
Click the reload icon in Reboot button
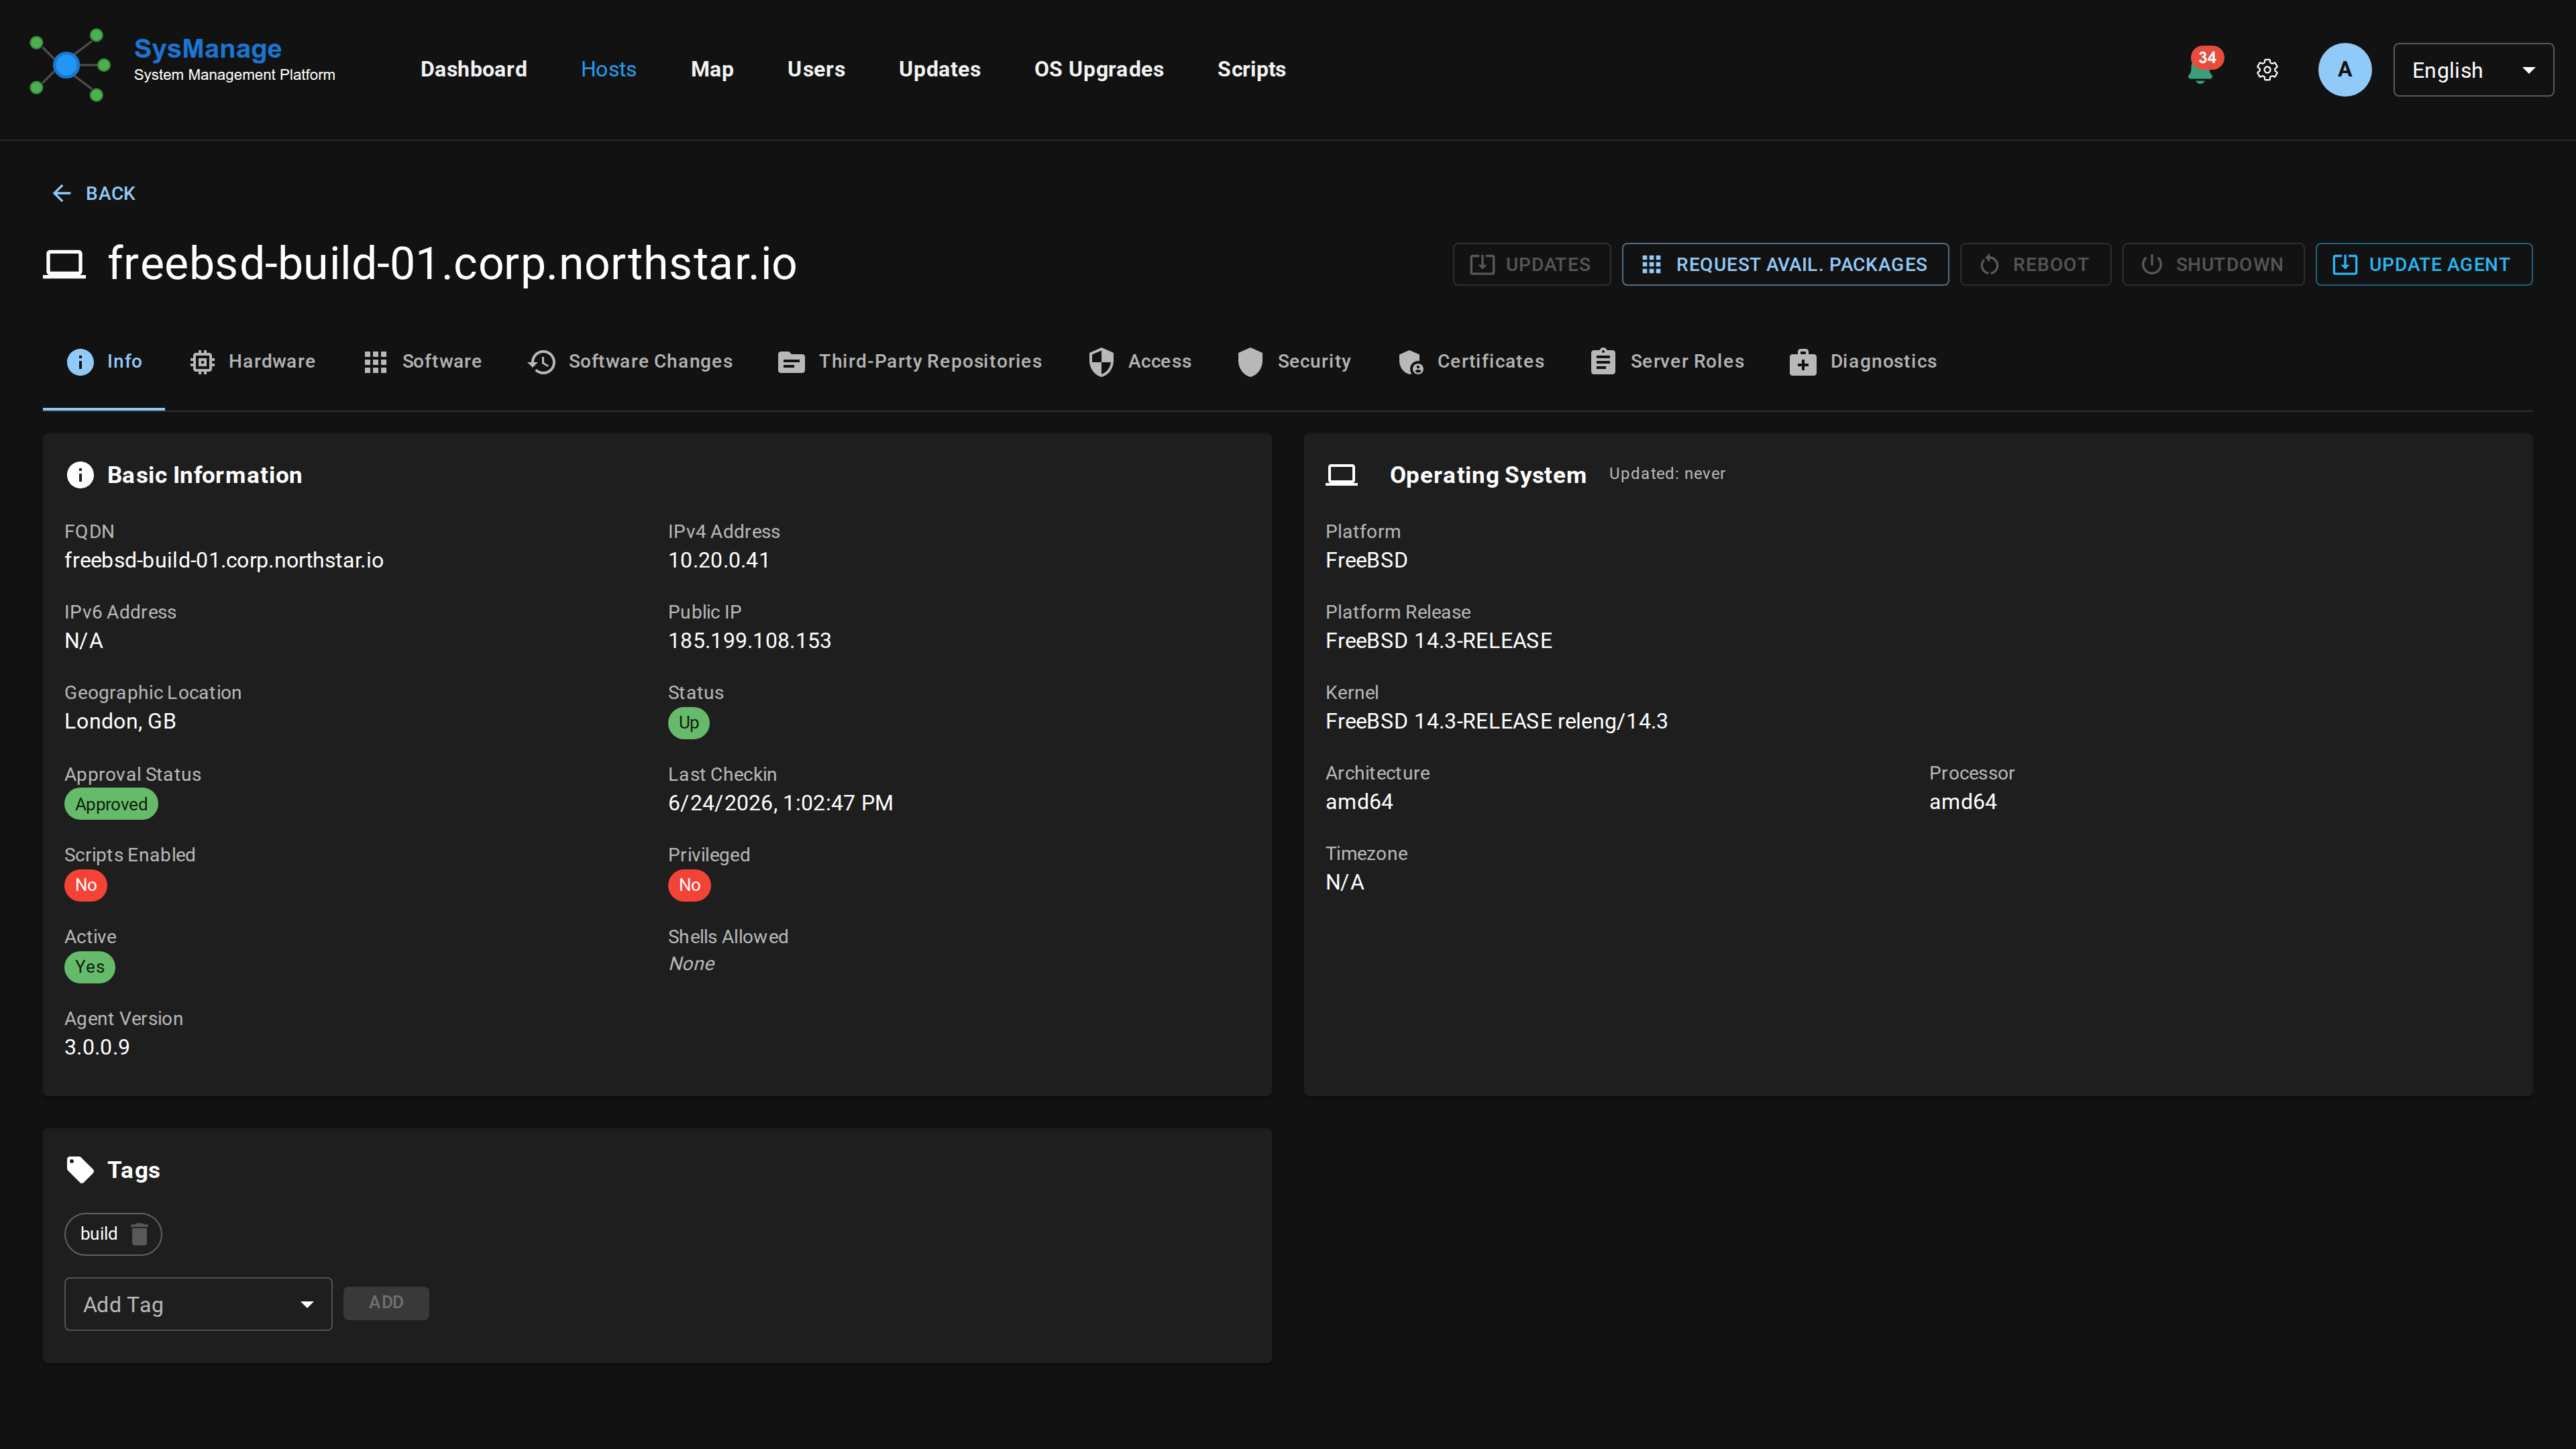pyautogui.click(x=1989, y=265)
